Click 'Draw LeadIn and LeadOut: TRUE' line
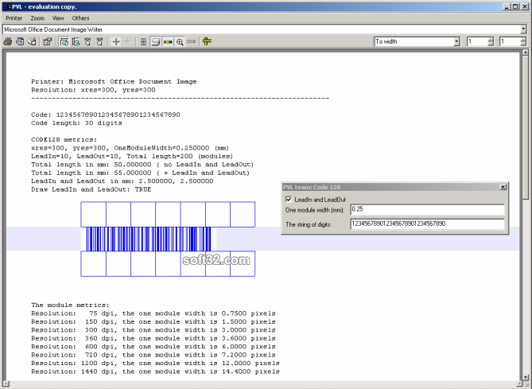The image size is (532, 389). tap(91, 189)
